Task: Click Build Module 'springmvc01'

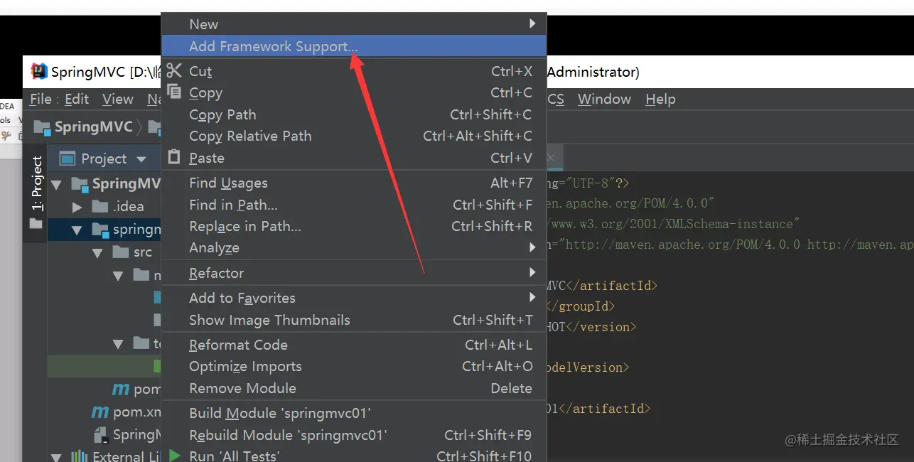Action: pos(280,413)
